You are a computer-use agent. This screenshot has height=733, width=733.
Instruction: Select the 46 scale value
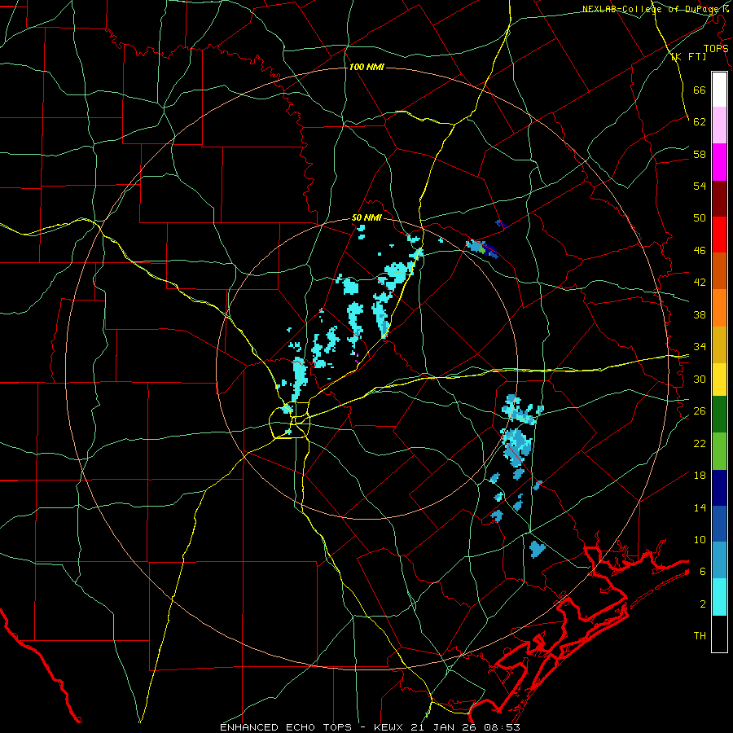point(700,250)
